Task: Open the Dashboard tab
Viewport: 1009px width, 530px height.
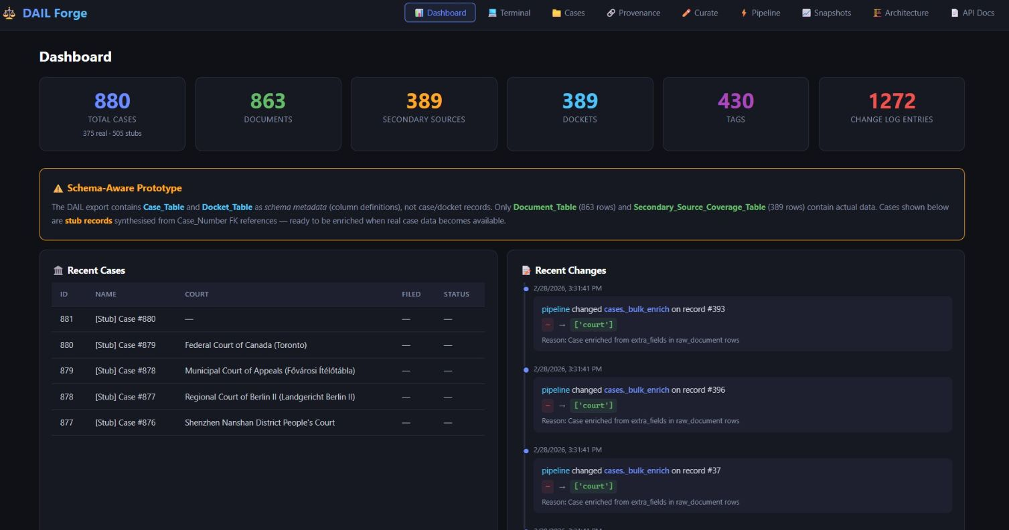Action: pos(440,13)
